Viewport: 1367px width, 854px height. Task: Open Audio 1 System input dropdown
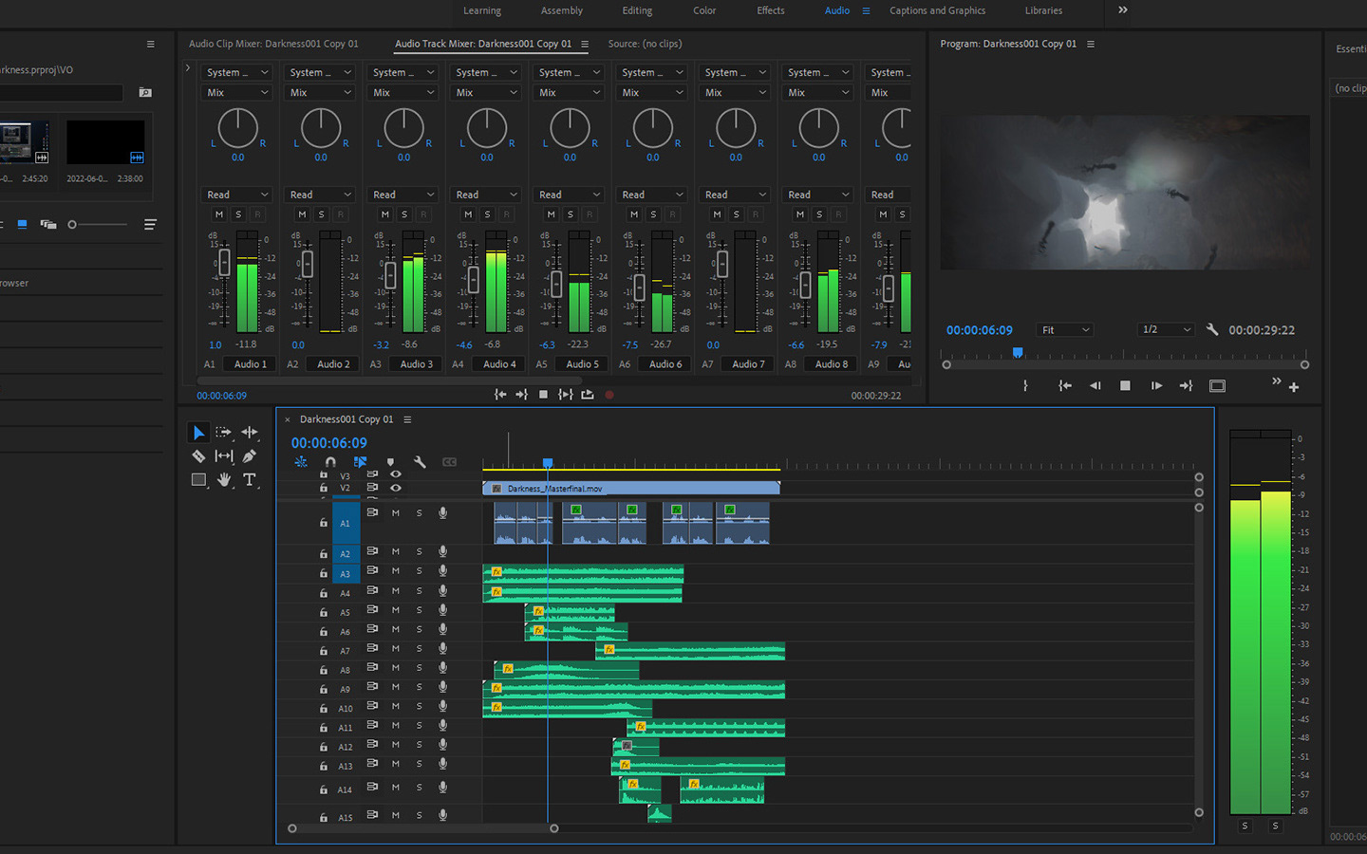[x=237, y=72]
